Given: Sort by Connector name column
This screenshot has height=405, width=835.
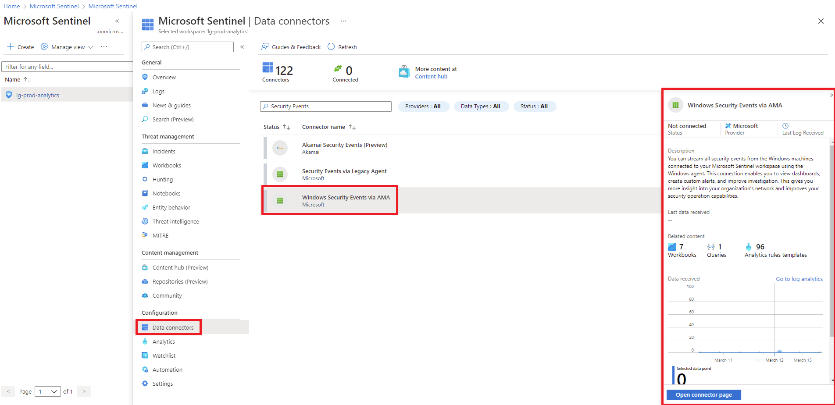Looking at the screenshot, I should click(328, 127).
